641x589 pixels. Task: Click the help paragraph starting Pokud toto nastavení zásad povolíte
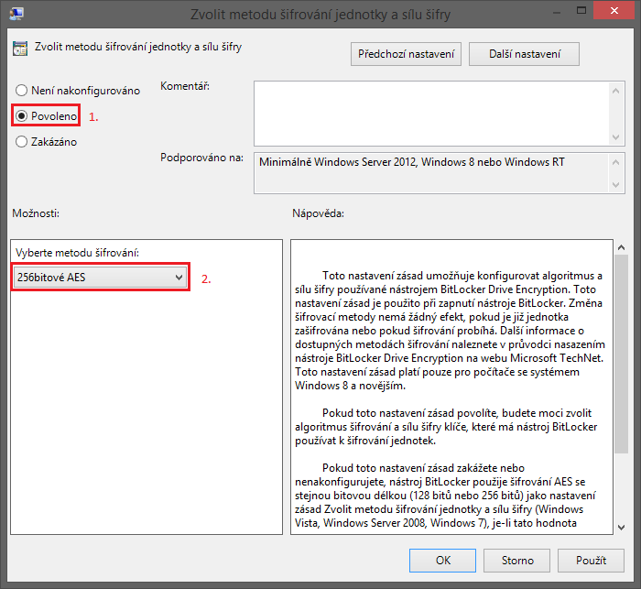coord(446,427)
